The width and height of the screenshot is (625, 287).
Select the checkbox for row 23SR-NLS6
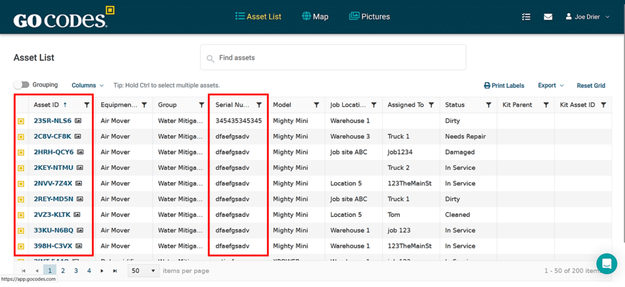point(21,121)
